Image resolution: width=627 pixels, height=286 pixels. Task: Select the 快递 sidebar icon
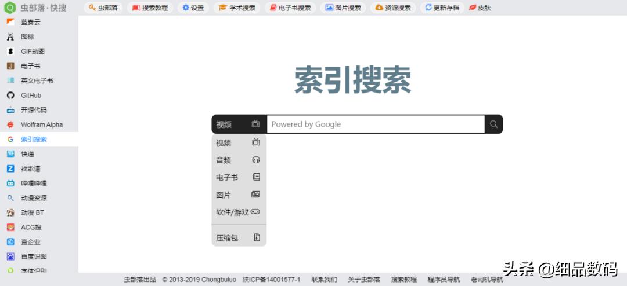coord(11,154)
